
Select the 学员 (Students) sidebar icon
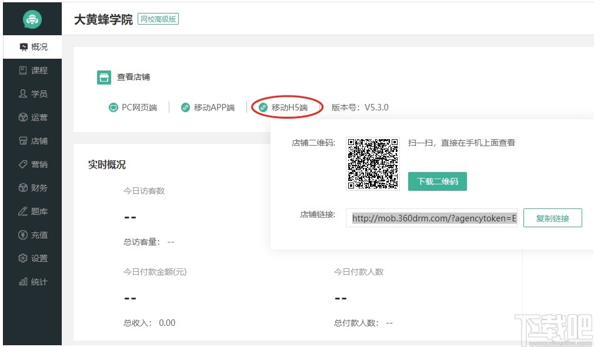coord(32,93)
